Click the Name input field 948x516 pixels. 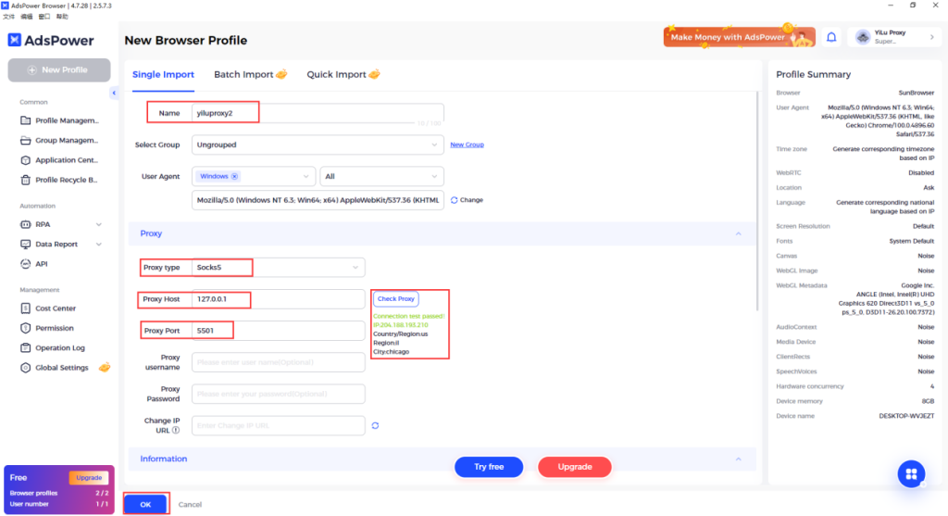(318, 113)
